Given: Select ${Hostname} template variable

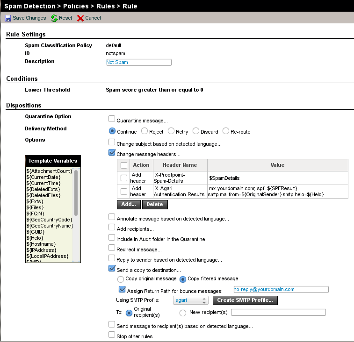Looking at the screenshot, I should pyautogui.click(x=41, y=244).
